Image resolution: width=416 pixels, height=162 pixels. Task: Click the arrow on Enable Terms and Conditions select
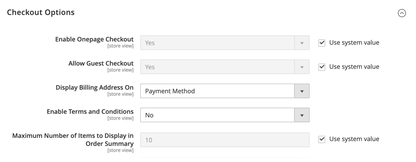(x=302, y=115)
